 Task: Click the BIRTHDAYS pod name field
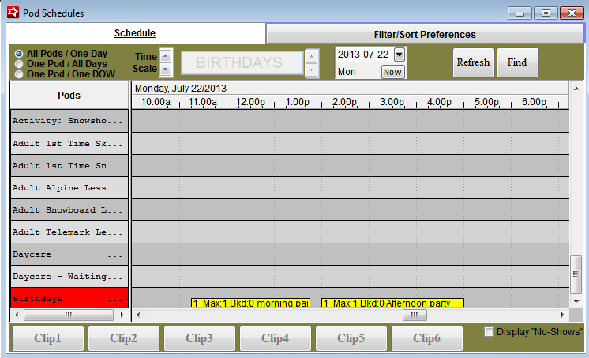tap(242, 62)
